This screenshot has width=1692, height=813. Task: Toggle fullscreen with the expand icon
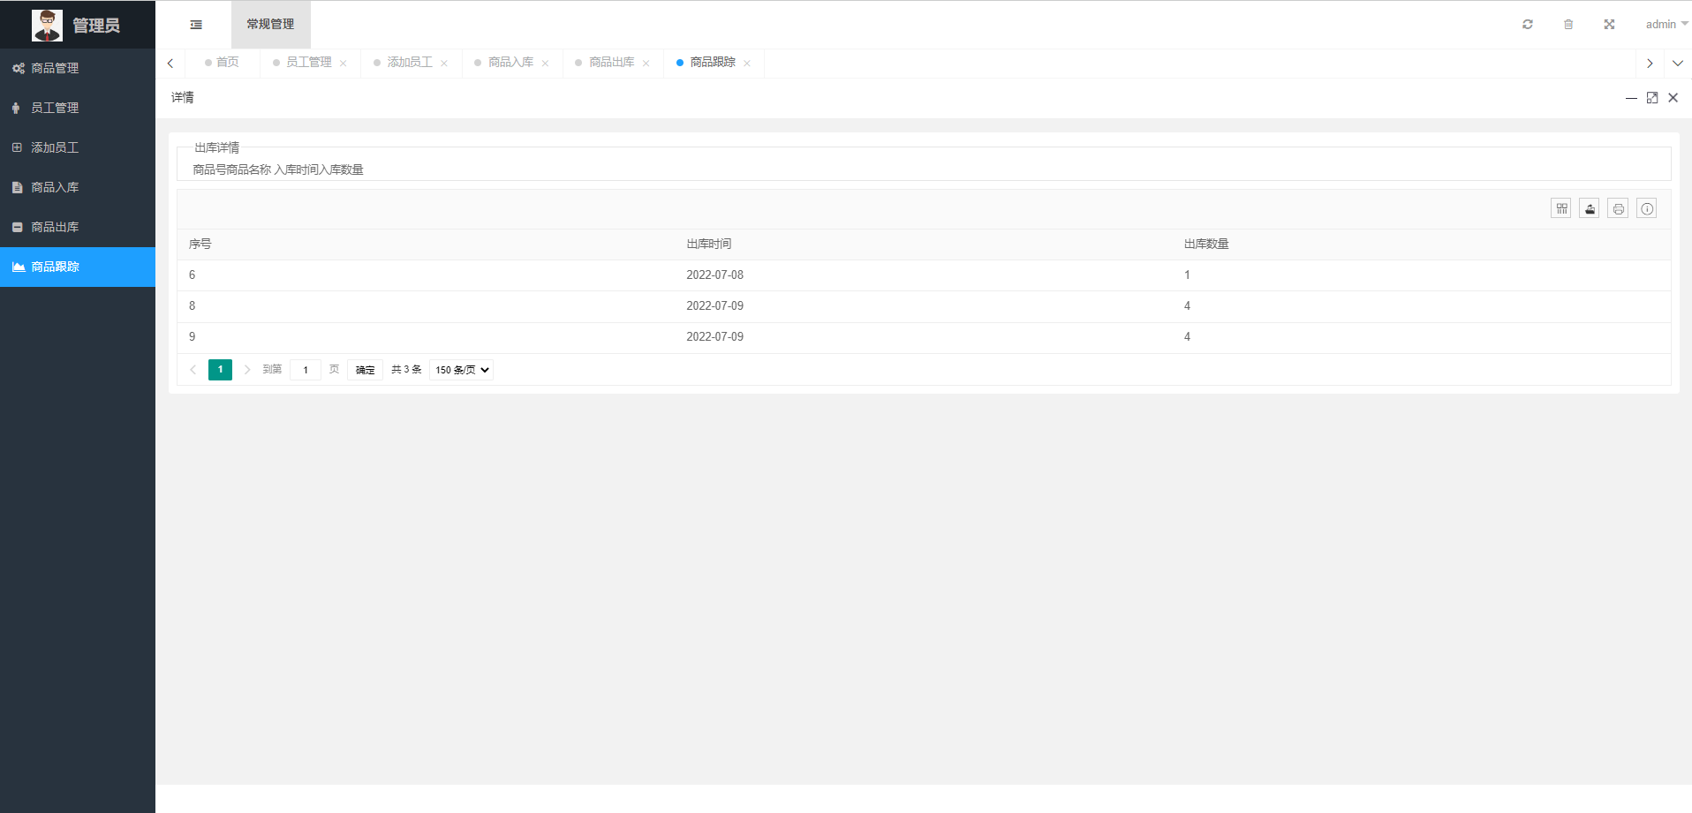pyautogui.click(x=1609, y=25)
